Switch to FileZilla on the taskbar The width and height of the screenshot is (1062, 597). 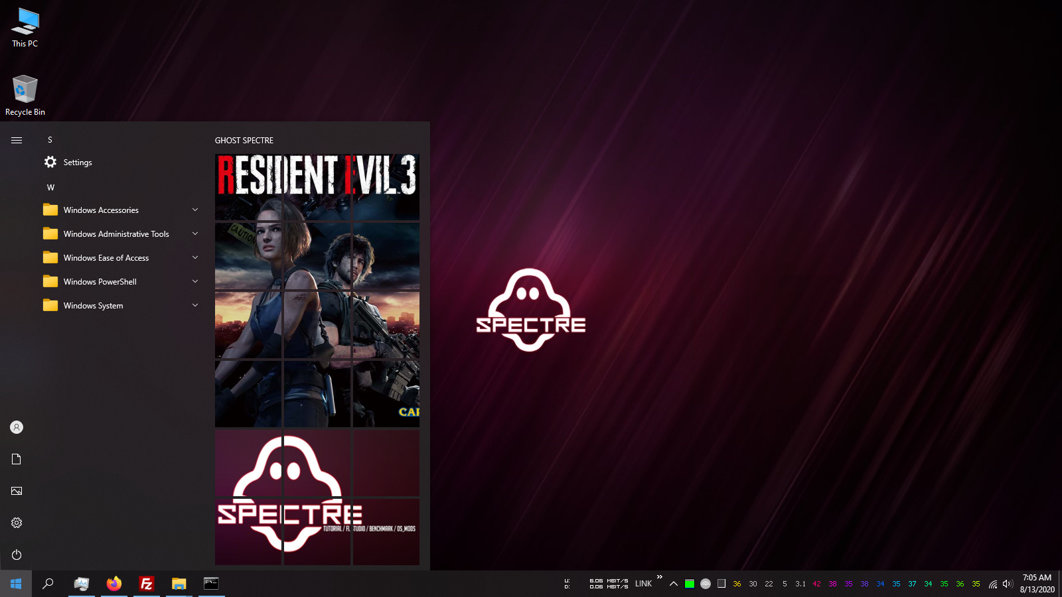point(147,584)
